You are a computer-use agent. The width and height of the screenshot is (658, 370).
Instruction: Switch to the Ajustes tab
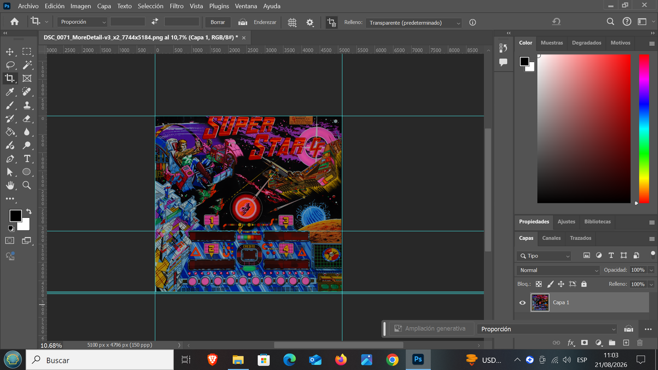click(x=566, y=221)
